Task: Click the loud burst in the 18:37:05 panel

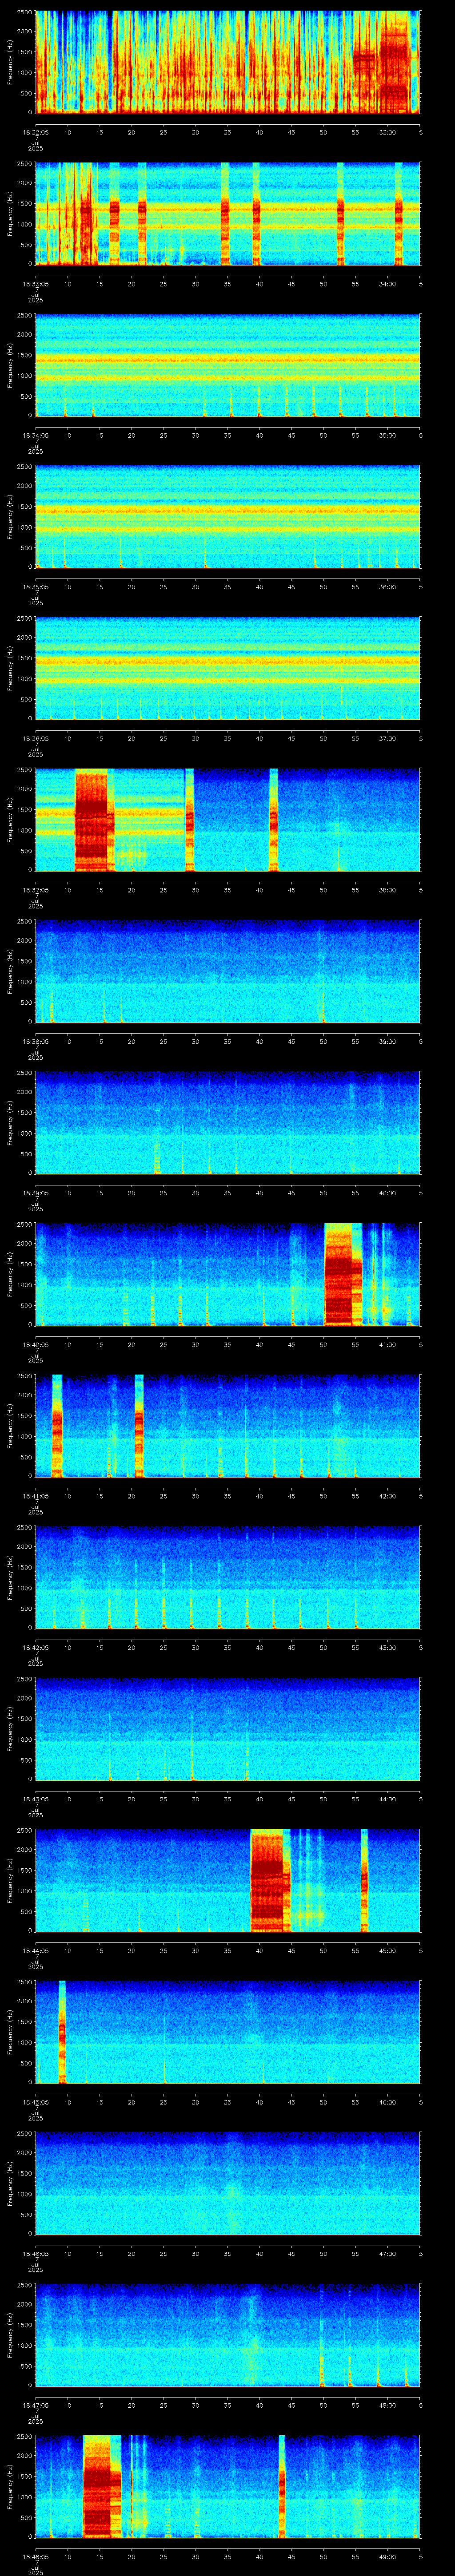Action: (x=94, y=820)
